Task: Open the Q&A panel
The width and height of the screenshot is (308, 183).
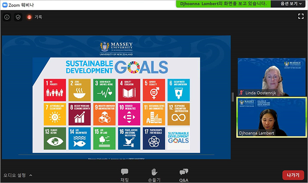Action: click(184, 175)
